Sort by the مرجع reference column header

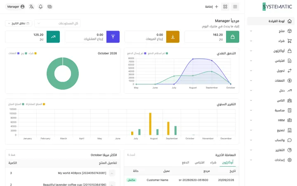point(207,171)
